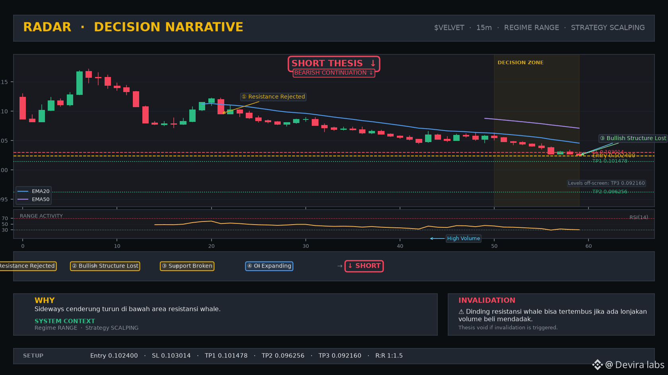Click the Levels off-screen TP3 0.092160 note

[x=606, y=183]
